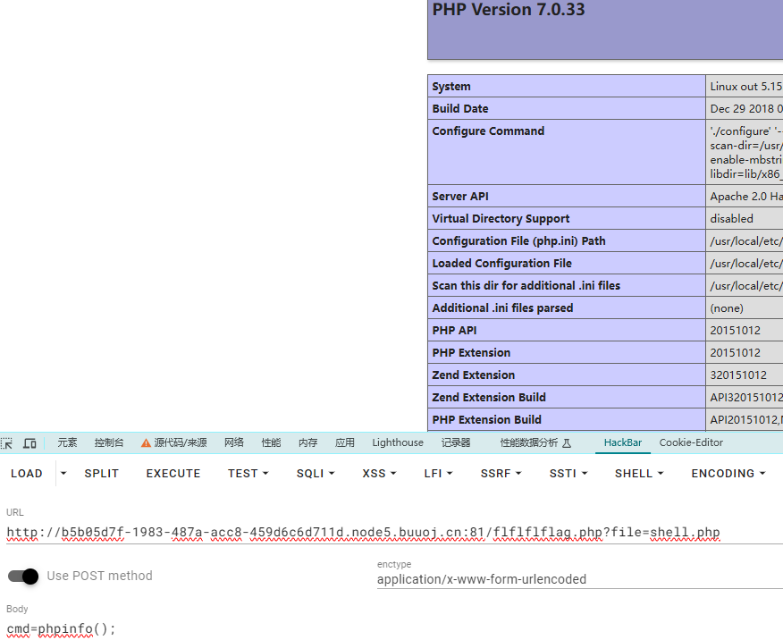
Task: Switch to the Lighthouse tab
Action: click(398, 442)
